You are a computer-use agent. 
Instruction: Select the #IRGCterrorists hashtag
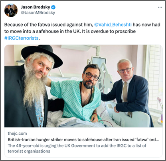coord(22,38)
